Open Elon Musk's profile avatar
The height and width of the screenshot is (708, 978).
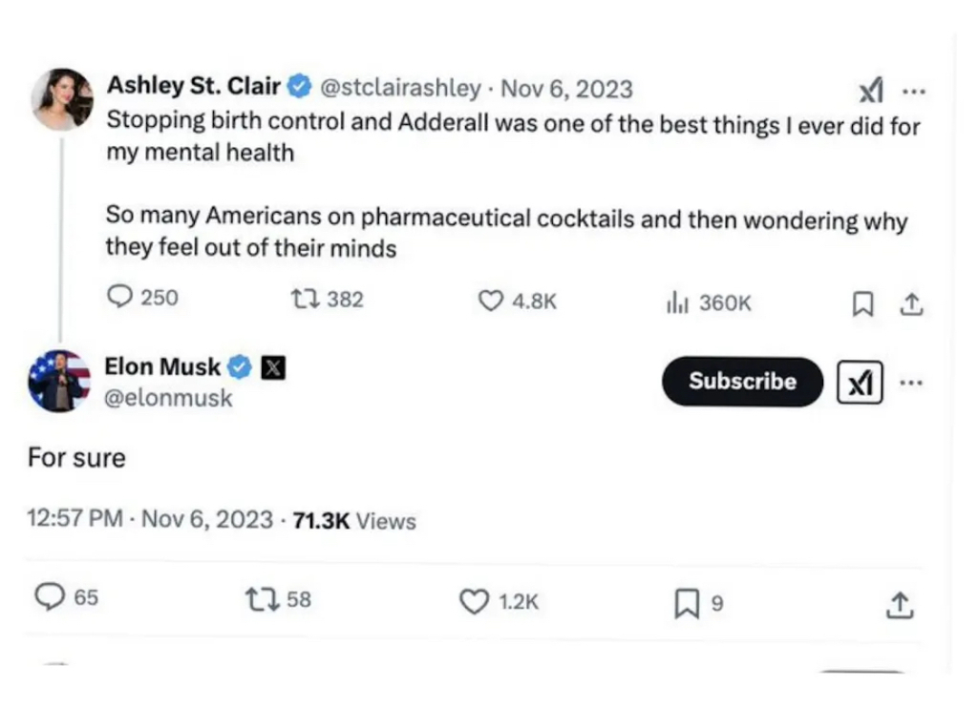click(59, 381)
